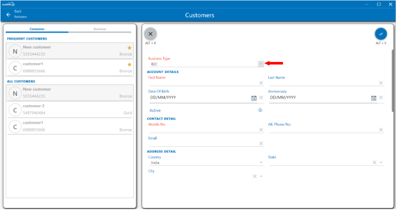Viewport: 396px width, 210px height.
Task: Clear the First Name field
Action: (261, 83)
